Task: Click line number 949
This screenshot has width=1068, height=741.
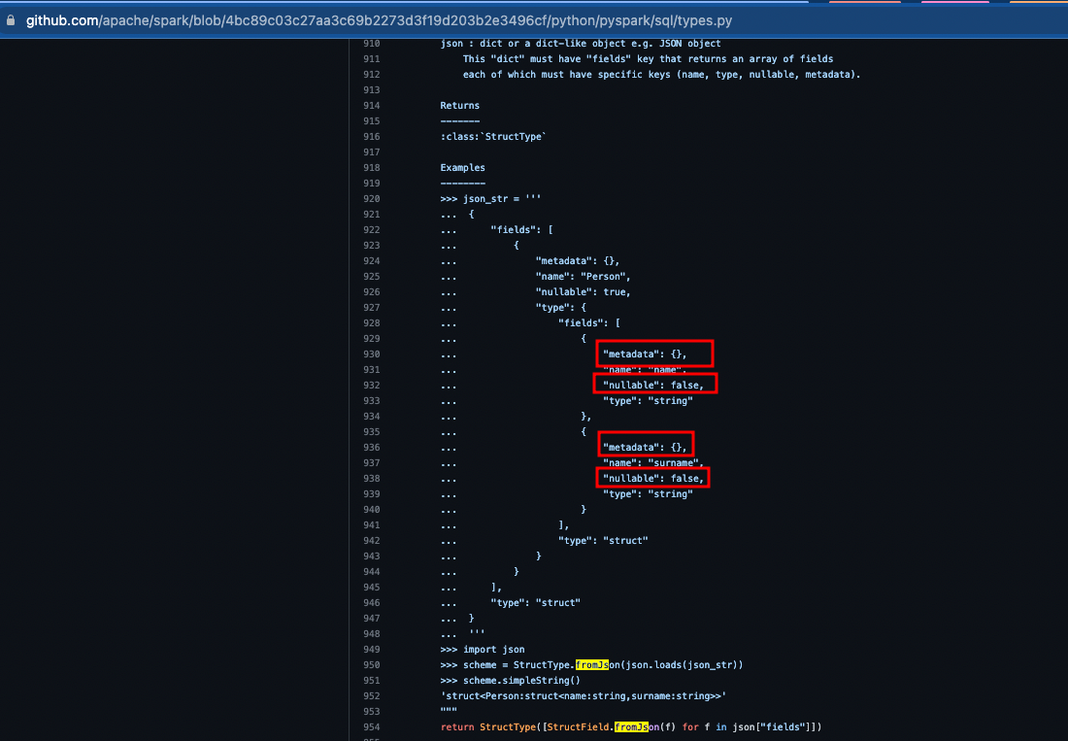Action: (371, 650)
